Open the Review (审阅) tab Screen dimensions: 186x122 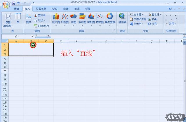pos(77,9)
